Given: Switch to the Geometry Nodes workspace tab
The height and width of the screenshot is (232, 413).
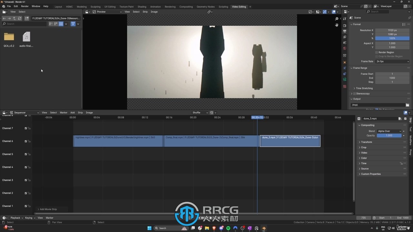Looking at the screenshot, I should [206, 6].
